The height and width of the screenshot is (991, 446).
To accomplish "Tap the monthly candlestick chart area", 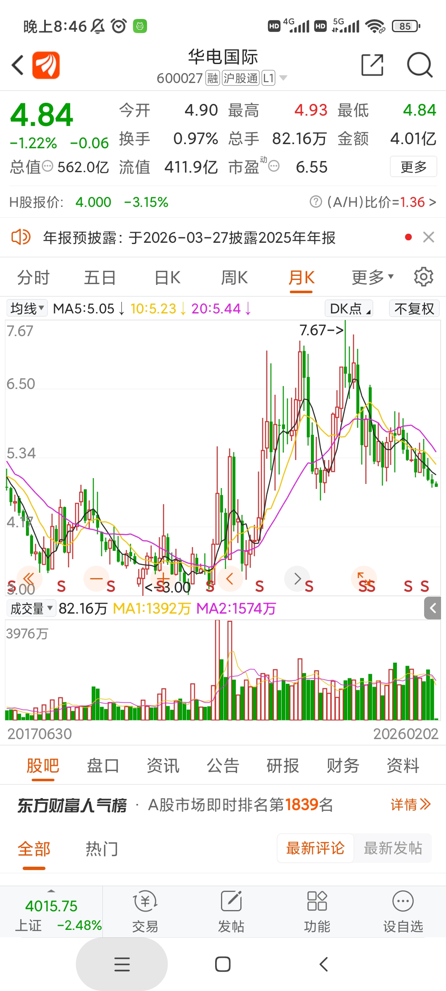I will point(223,458).
